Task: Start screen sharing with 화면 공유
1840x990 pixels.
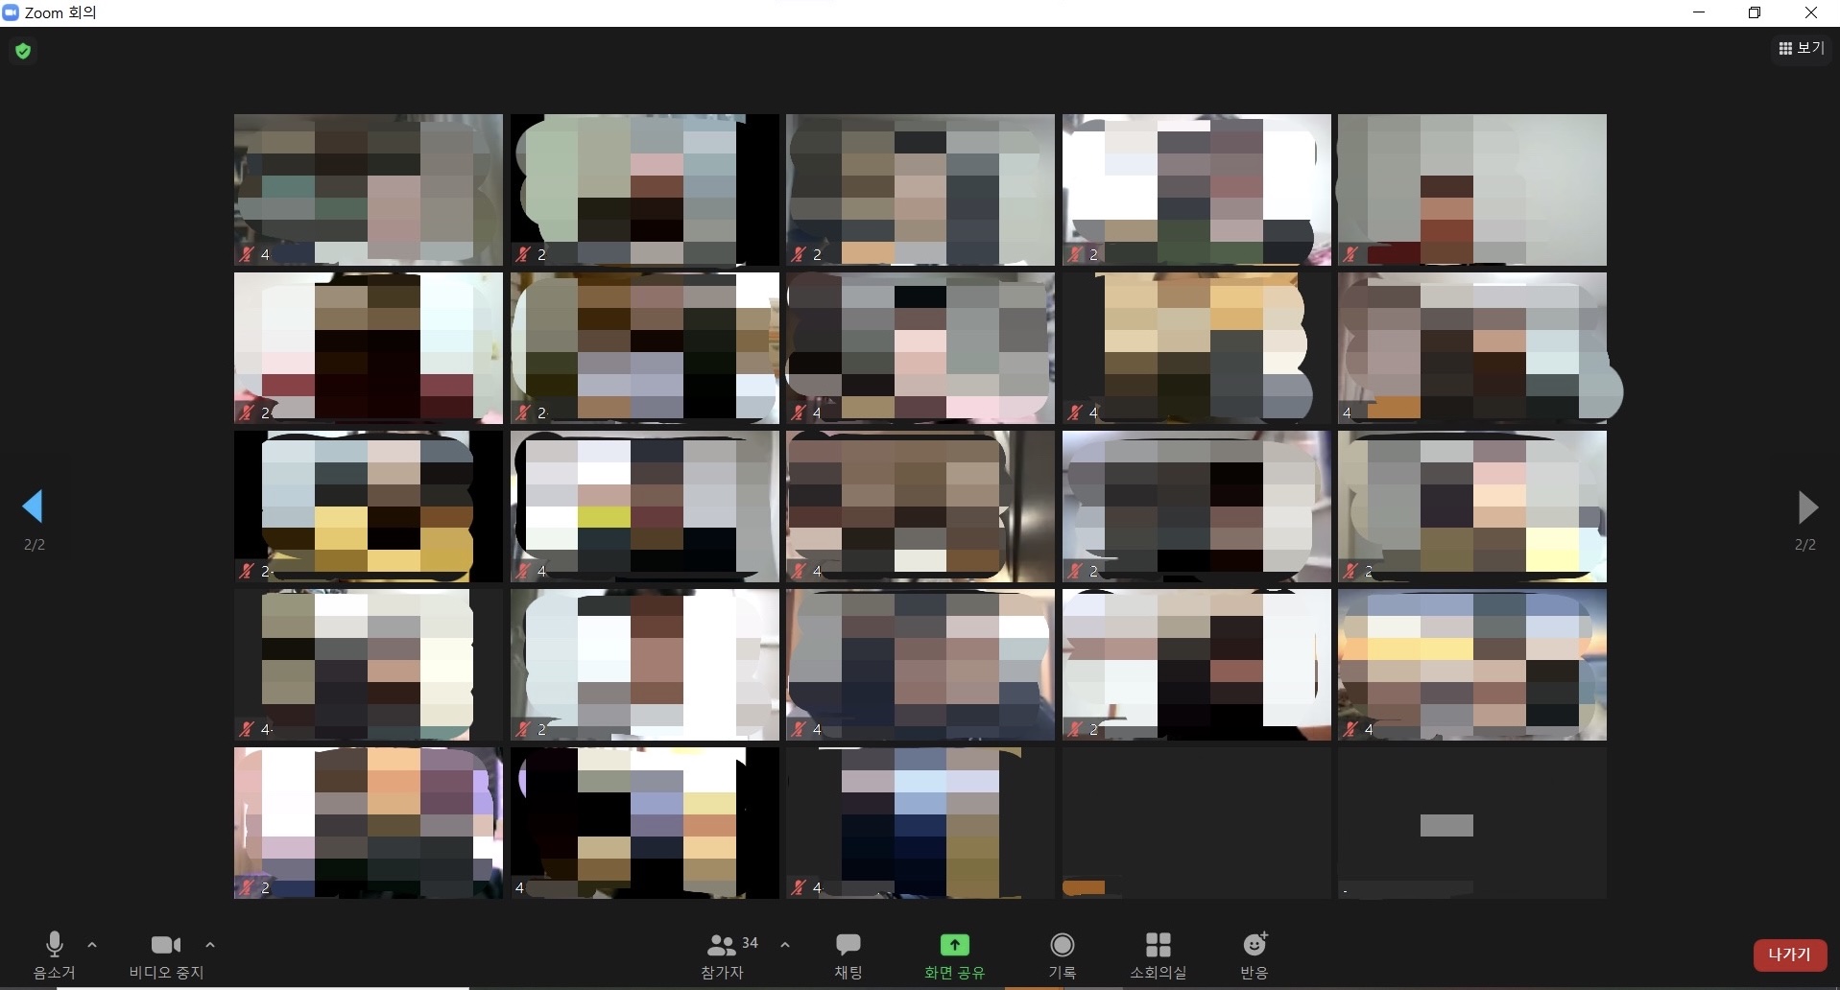Action: 954,955
